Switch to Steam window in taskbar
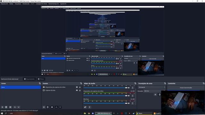Screen dimensions: 205x115 (144, 113)
